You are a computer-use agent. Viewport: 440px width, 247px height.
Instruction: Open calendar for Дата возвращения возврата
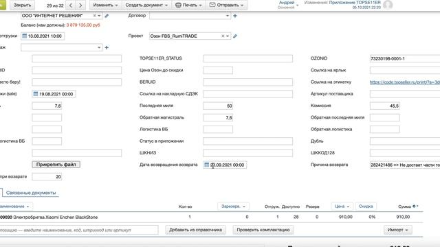point(207,165)
